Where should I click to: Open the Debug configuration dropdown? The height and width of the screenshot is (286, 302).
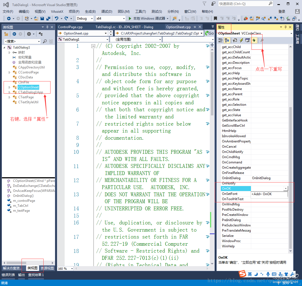[x=92, y=18]
